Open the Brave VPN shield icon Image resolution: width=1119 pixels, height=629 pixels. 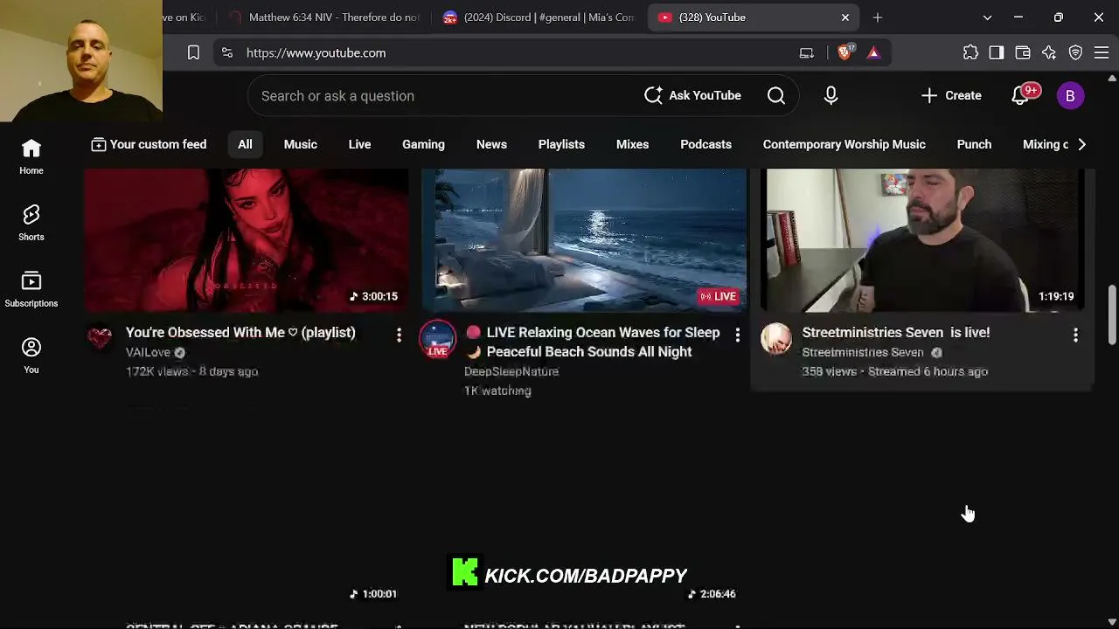click(1075, 52)
